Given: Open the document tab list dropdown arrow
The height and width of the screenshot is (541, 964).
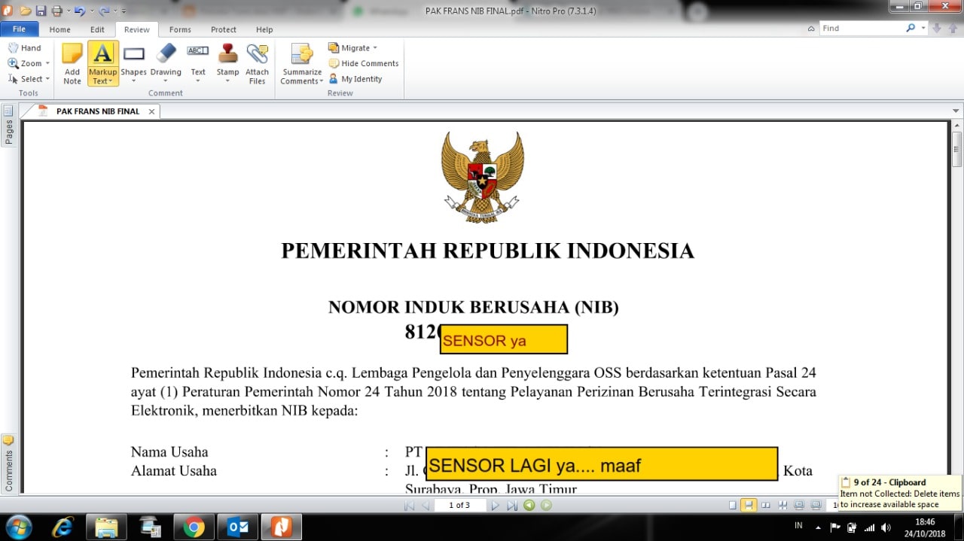Looking at the screenshot, I should click(x=956, y=111).
